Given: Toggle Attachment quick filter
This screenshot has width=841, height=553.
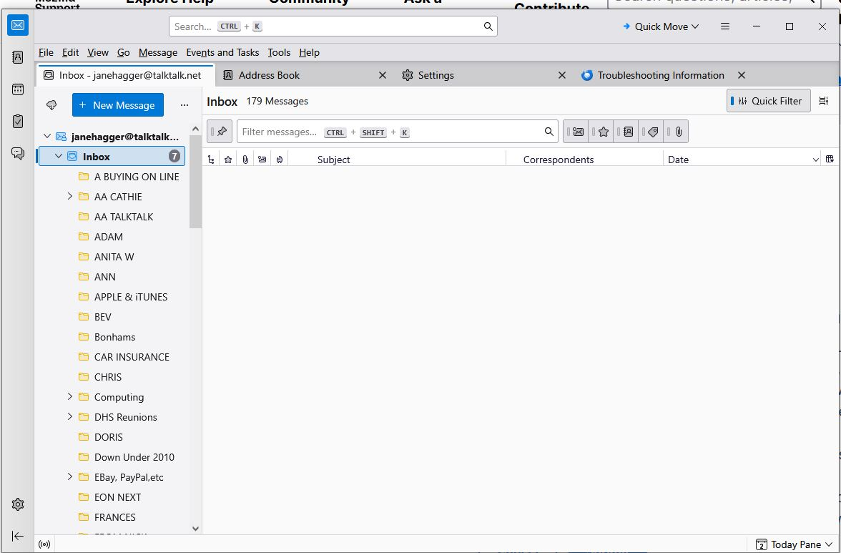Looking at the screenshot, I should 677,132.
